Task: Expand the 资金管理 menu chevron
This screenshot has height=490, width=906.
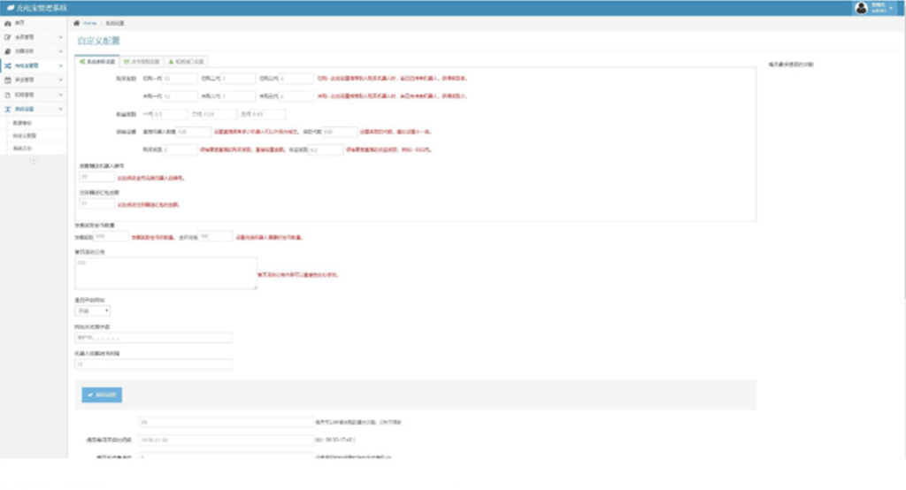Action: (x=60, y=80)
